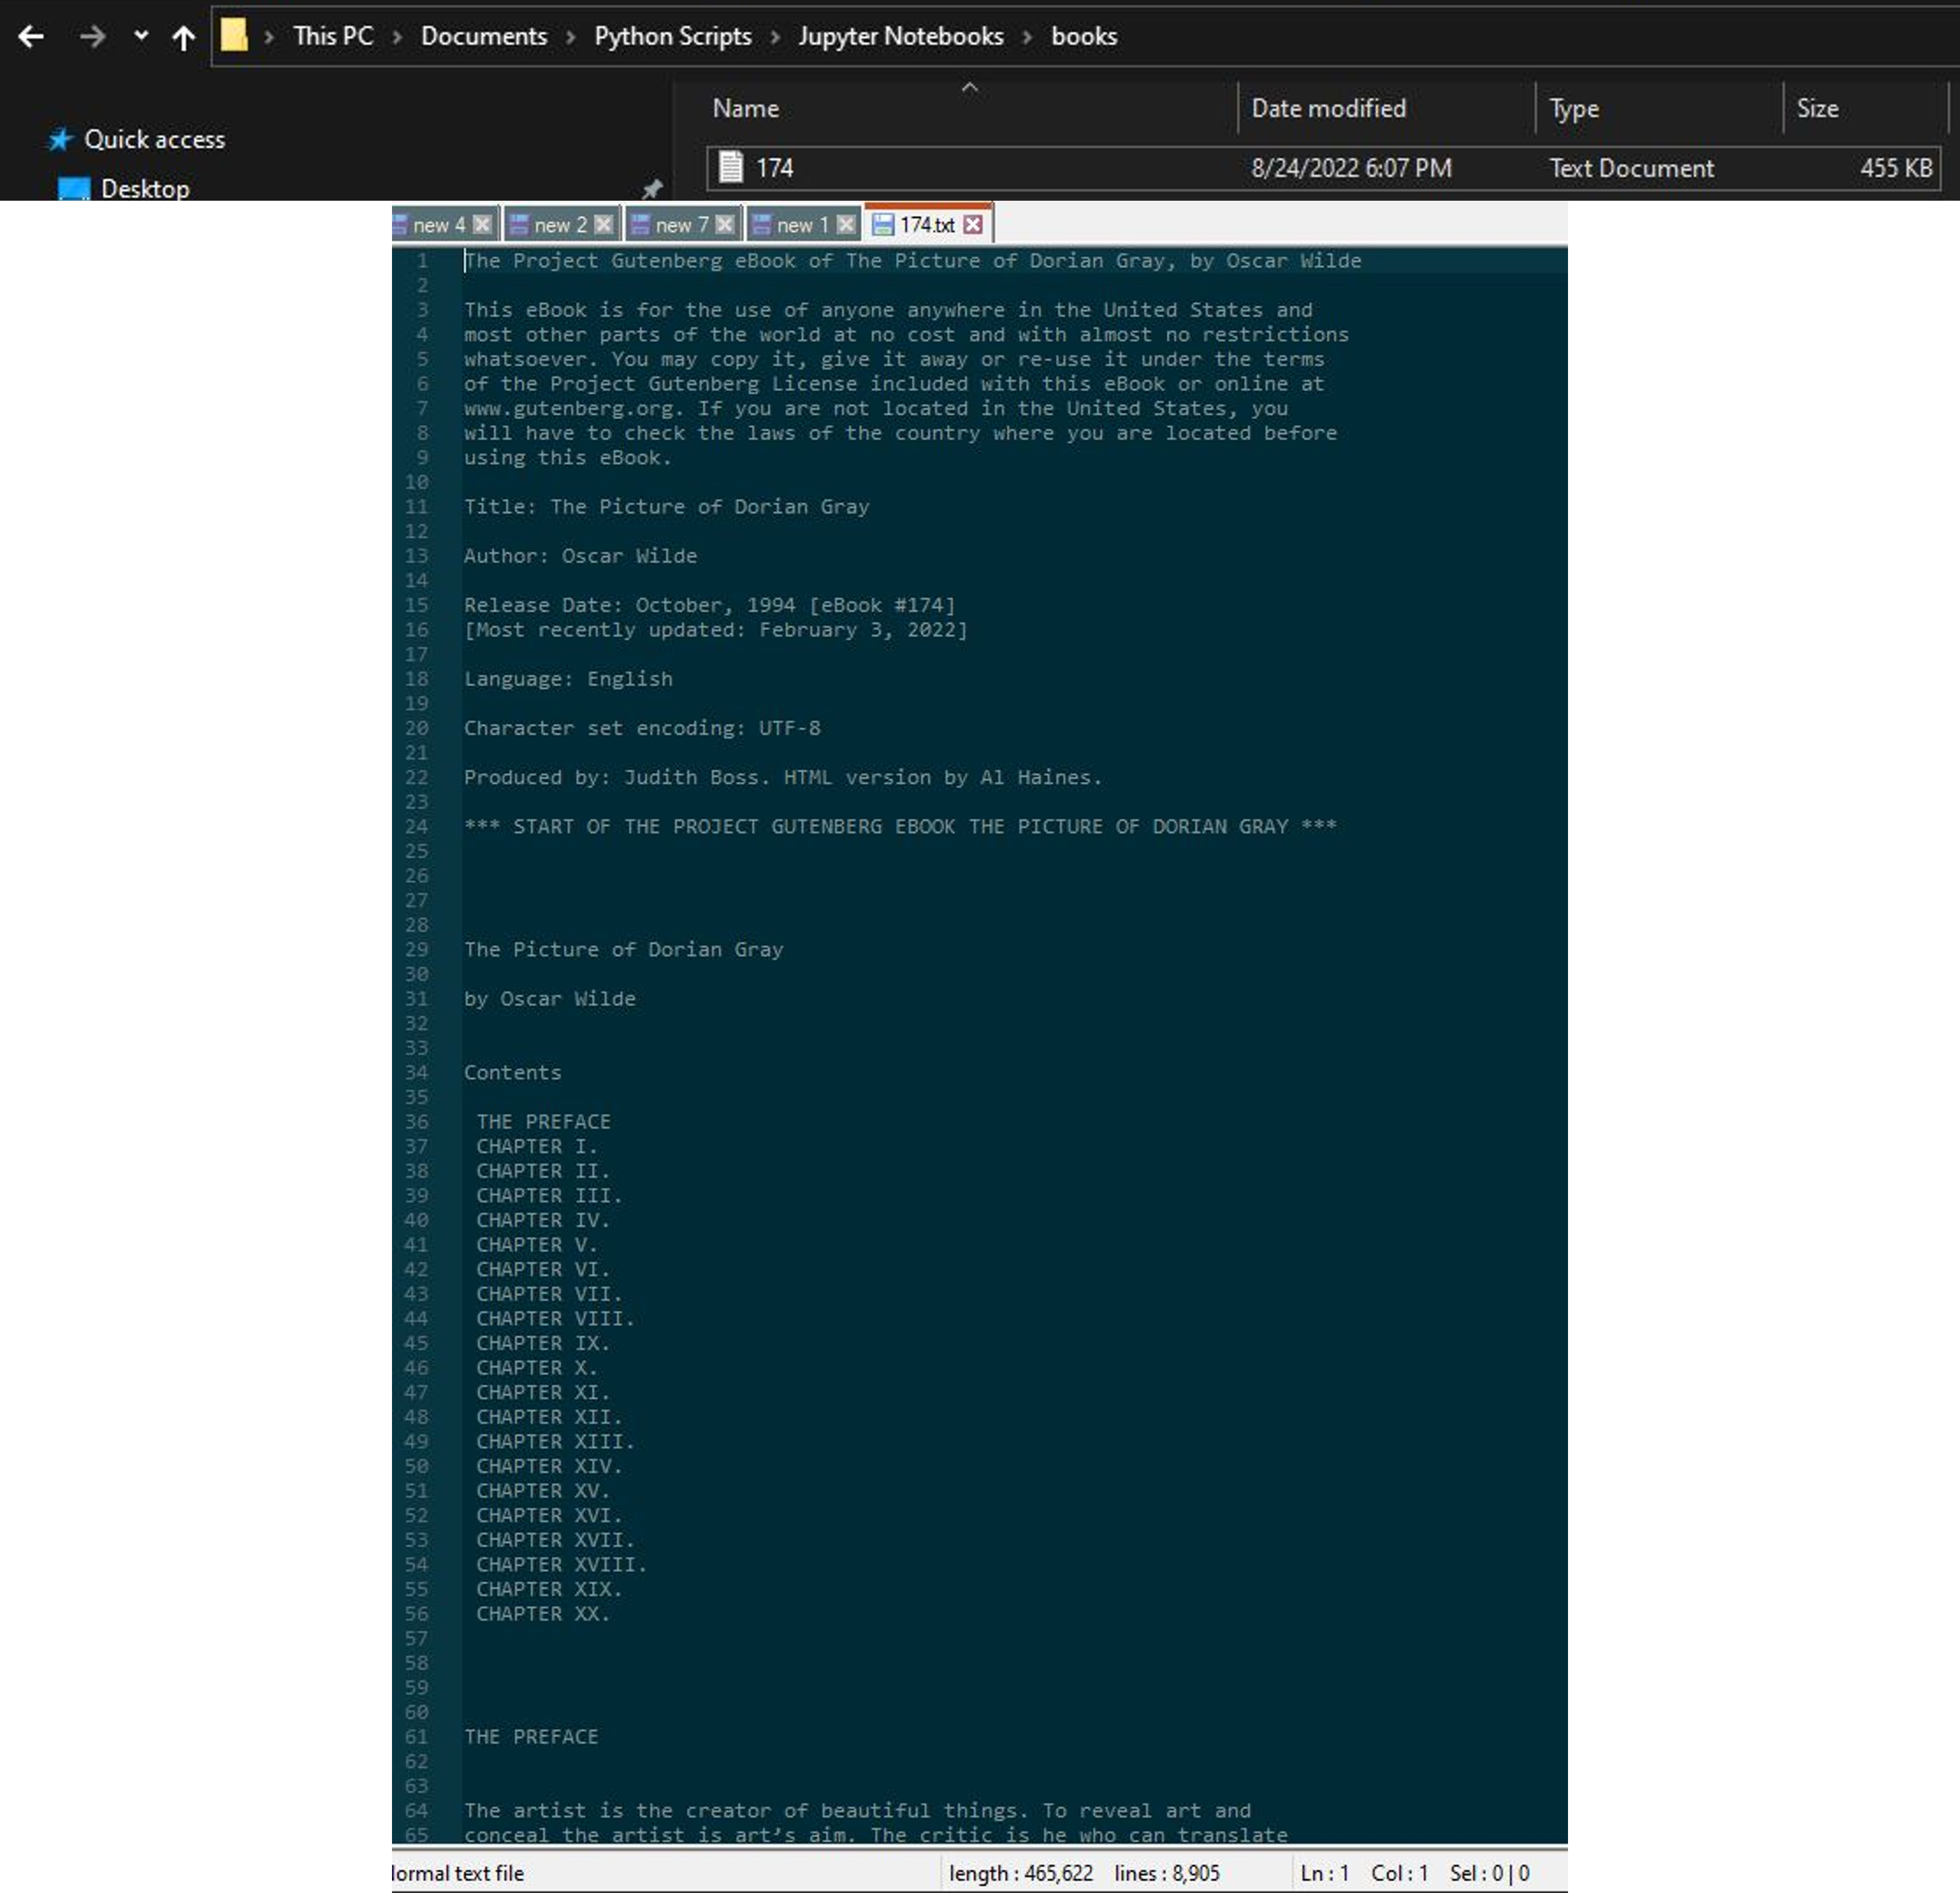Click the yellow folder icon in address bar

[234, 36]
